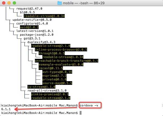The image size is (163, 116).
Task: Click the 'pinkie-promise@2.0.1' entry
Action: 50,94
